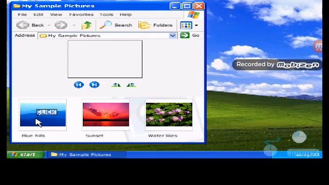Select the Water lilies thumbnail
The width and height of the screenshot is (329, 185).
169,115
